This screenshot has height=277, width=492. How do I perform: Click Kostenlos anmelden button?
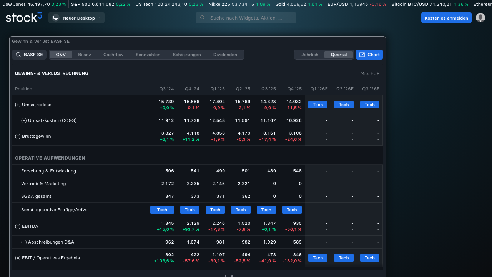point(446,18)
